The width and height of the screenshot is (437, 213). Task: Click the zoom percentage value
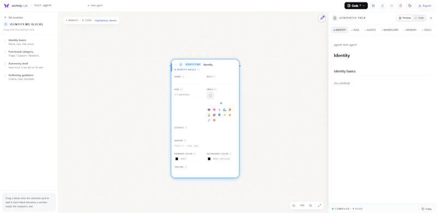[302, 205]
